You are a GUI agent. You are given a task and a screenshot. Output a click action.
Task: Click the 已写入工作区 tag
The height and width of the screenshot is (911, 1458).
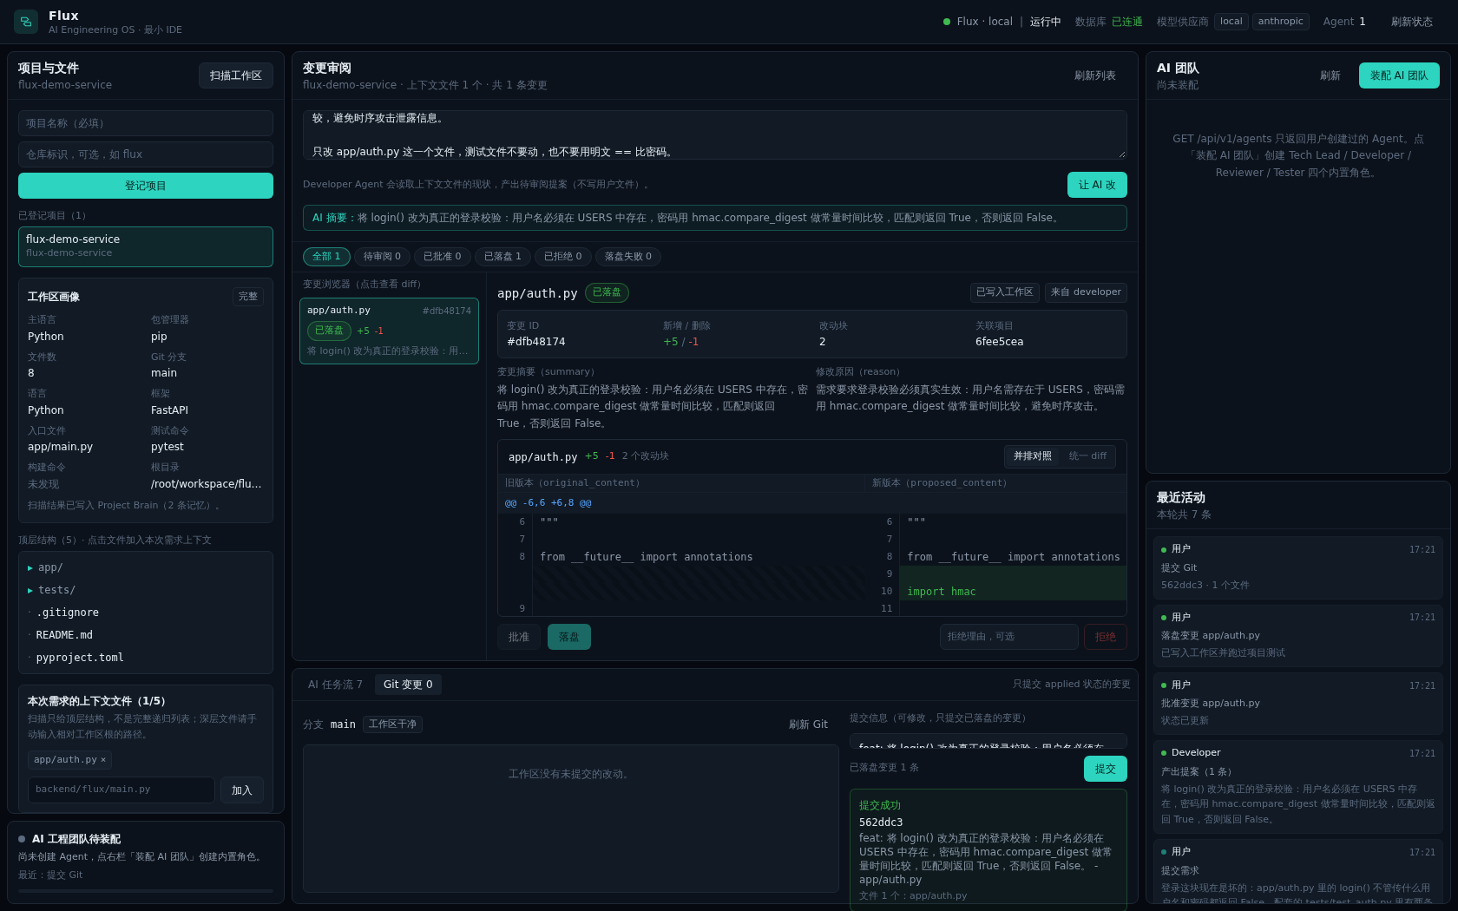point(1005,292)
